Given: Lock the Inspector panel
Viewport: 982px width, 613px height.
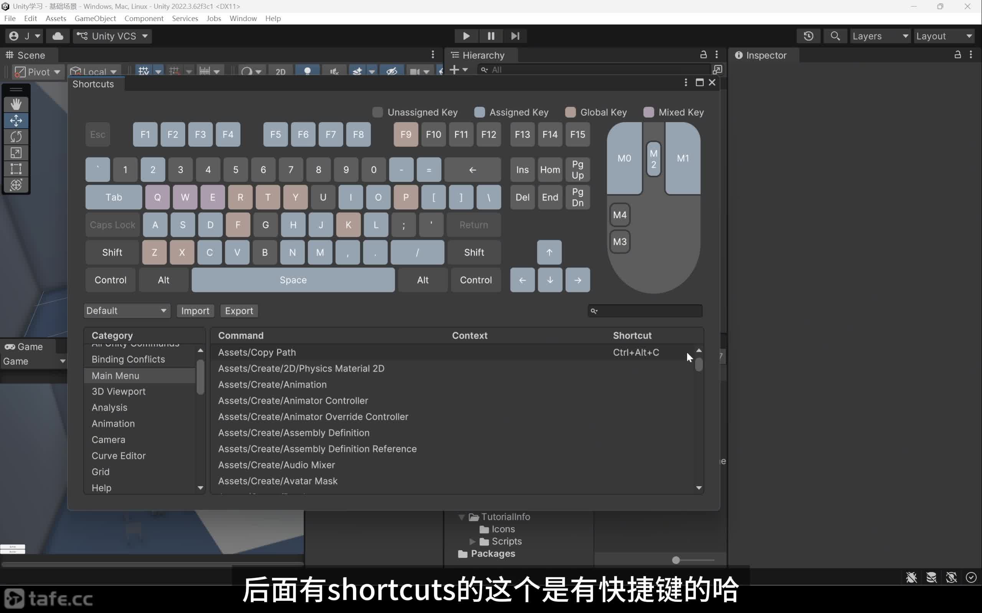Looking at the screenshot, I should [x=957, y=55].
